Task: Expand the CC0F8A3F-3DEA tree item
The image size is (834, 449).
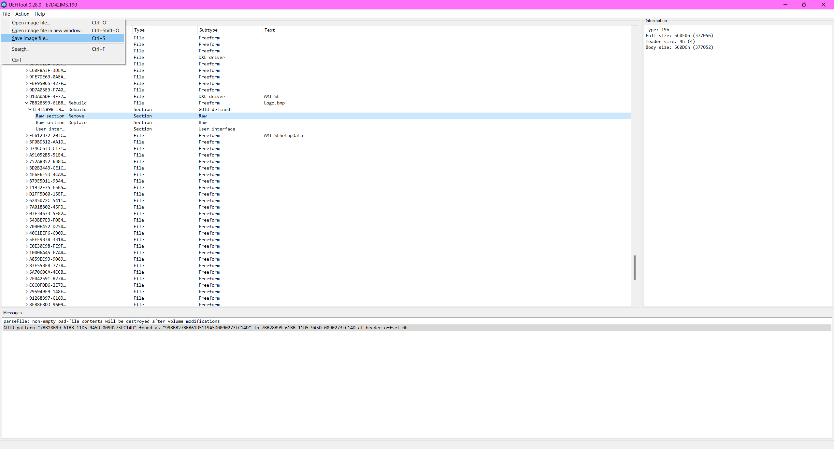Action: pyautogui.click(x=27, y=71)
